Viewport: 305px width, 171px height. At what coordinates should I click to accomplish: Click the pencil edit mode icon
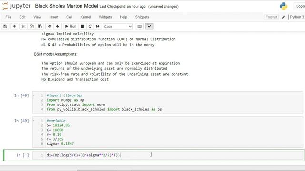click(x=283, y=17)
